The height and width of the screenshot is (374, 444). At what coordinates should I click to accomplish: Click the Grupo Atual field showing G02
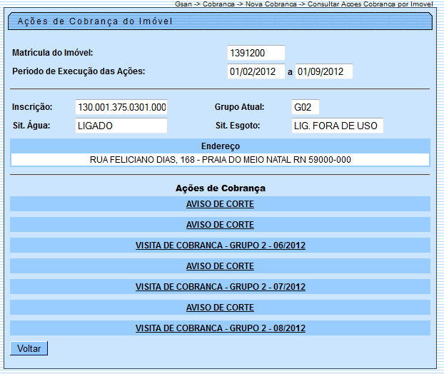pos(305,107)
